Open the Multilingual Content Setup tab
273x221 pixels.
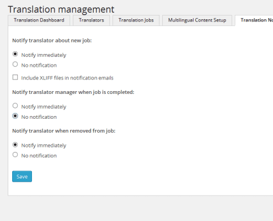pyautogui.click(x=197, y=20)
